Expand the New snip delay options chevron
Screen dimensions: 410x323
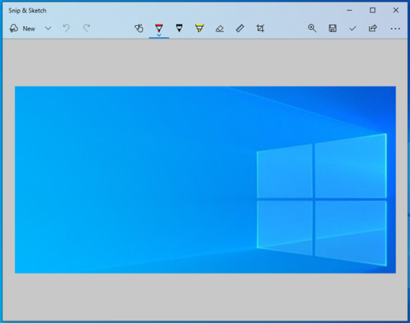pyautogui.click(x=48, y=28)
